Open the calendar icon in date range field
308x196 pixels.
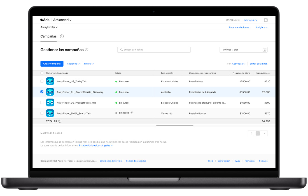click(x=264, y=50)
